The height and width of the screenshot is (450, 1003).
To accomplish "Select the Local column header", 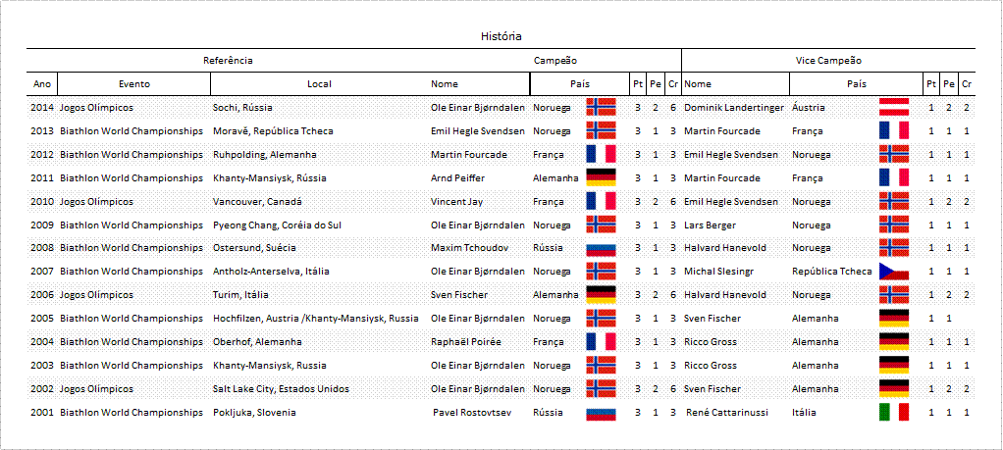I will tap(319, 83).
